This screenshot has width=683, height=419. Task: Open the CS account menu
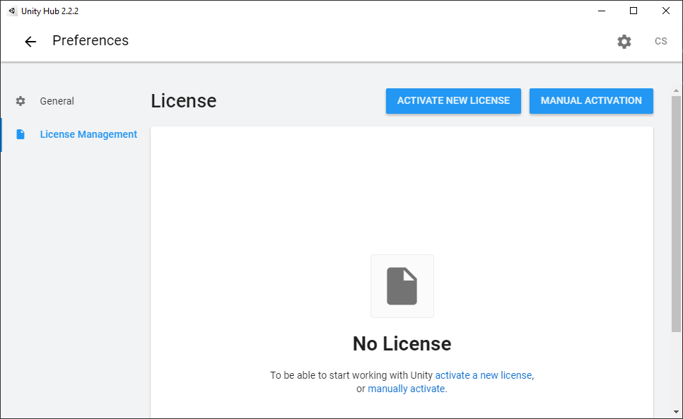click(661, 41)
